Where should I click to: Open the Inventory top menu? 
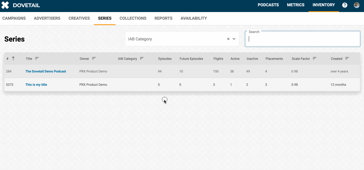pos(324,5)
